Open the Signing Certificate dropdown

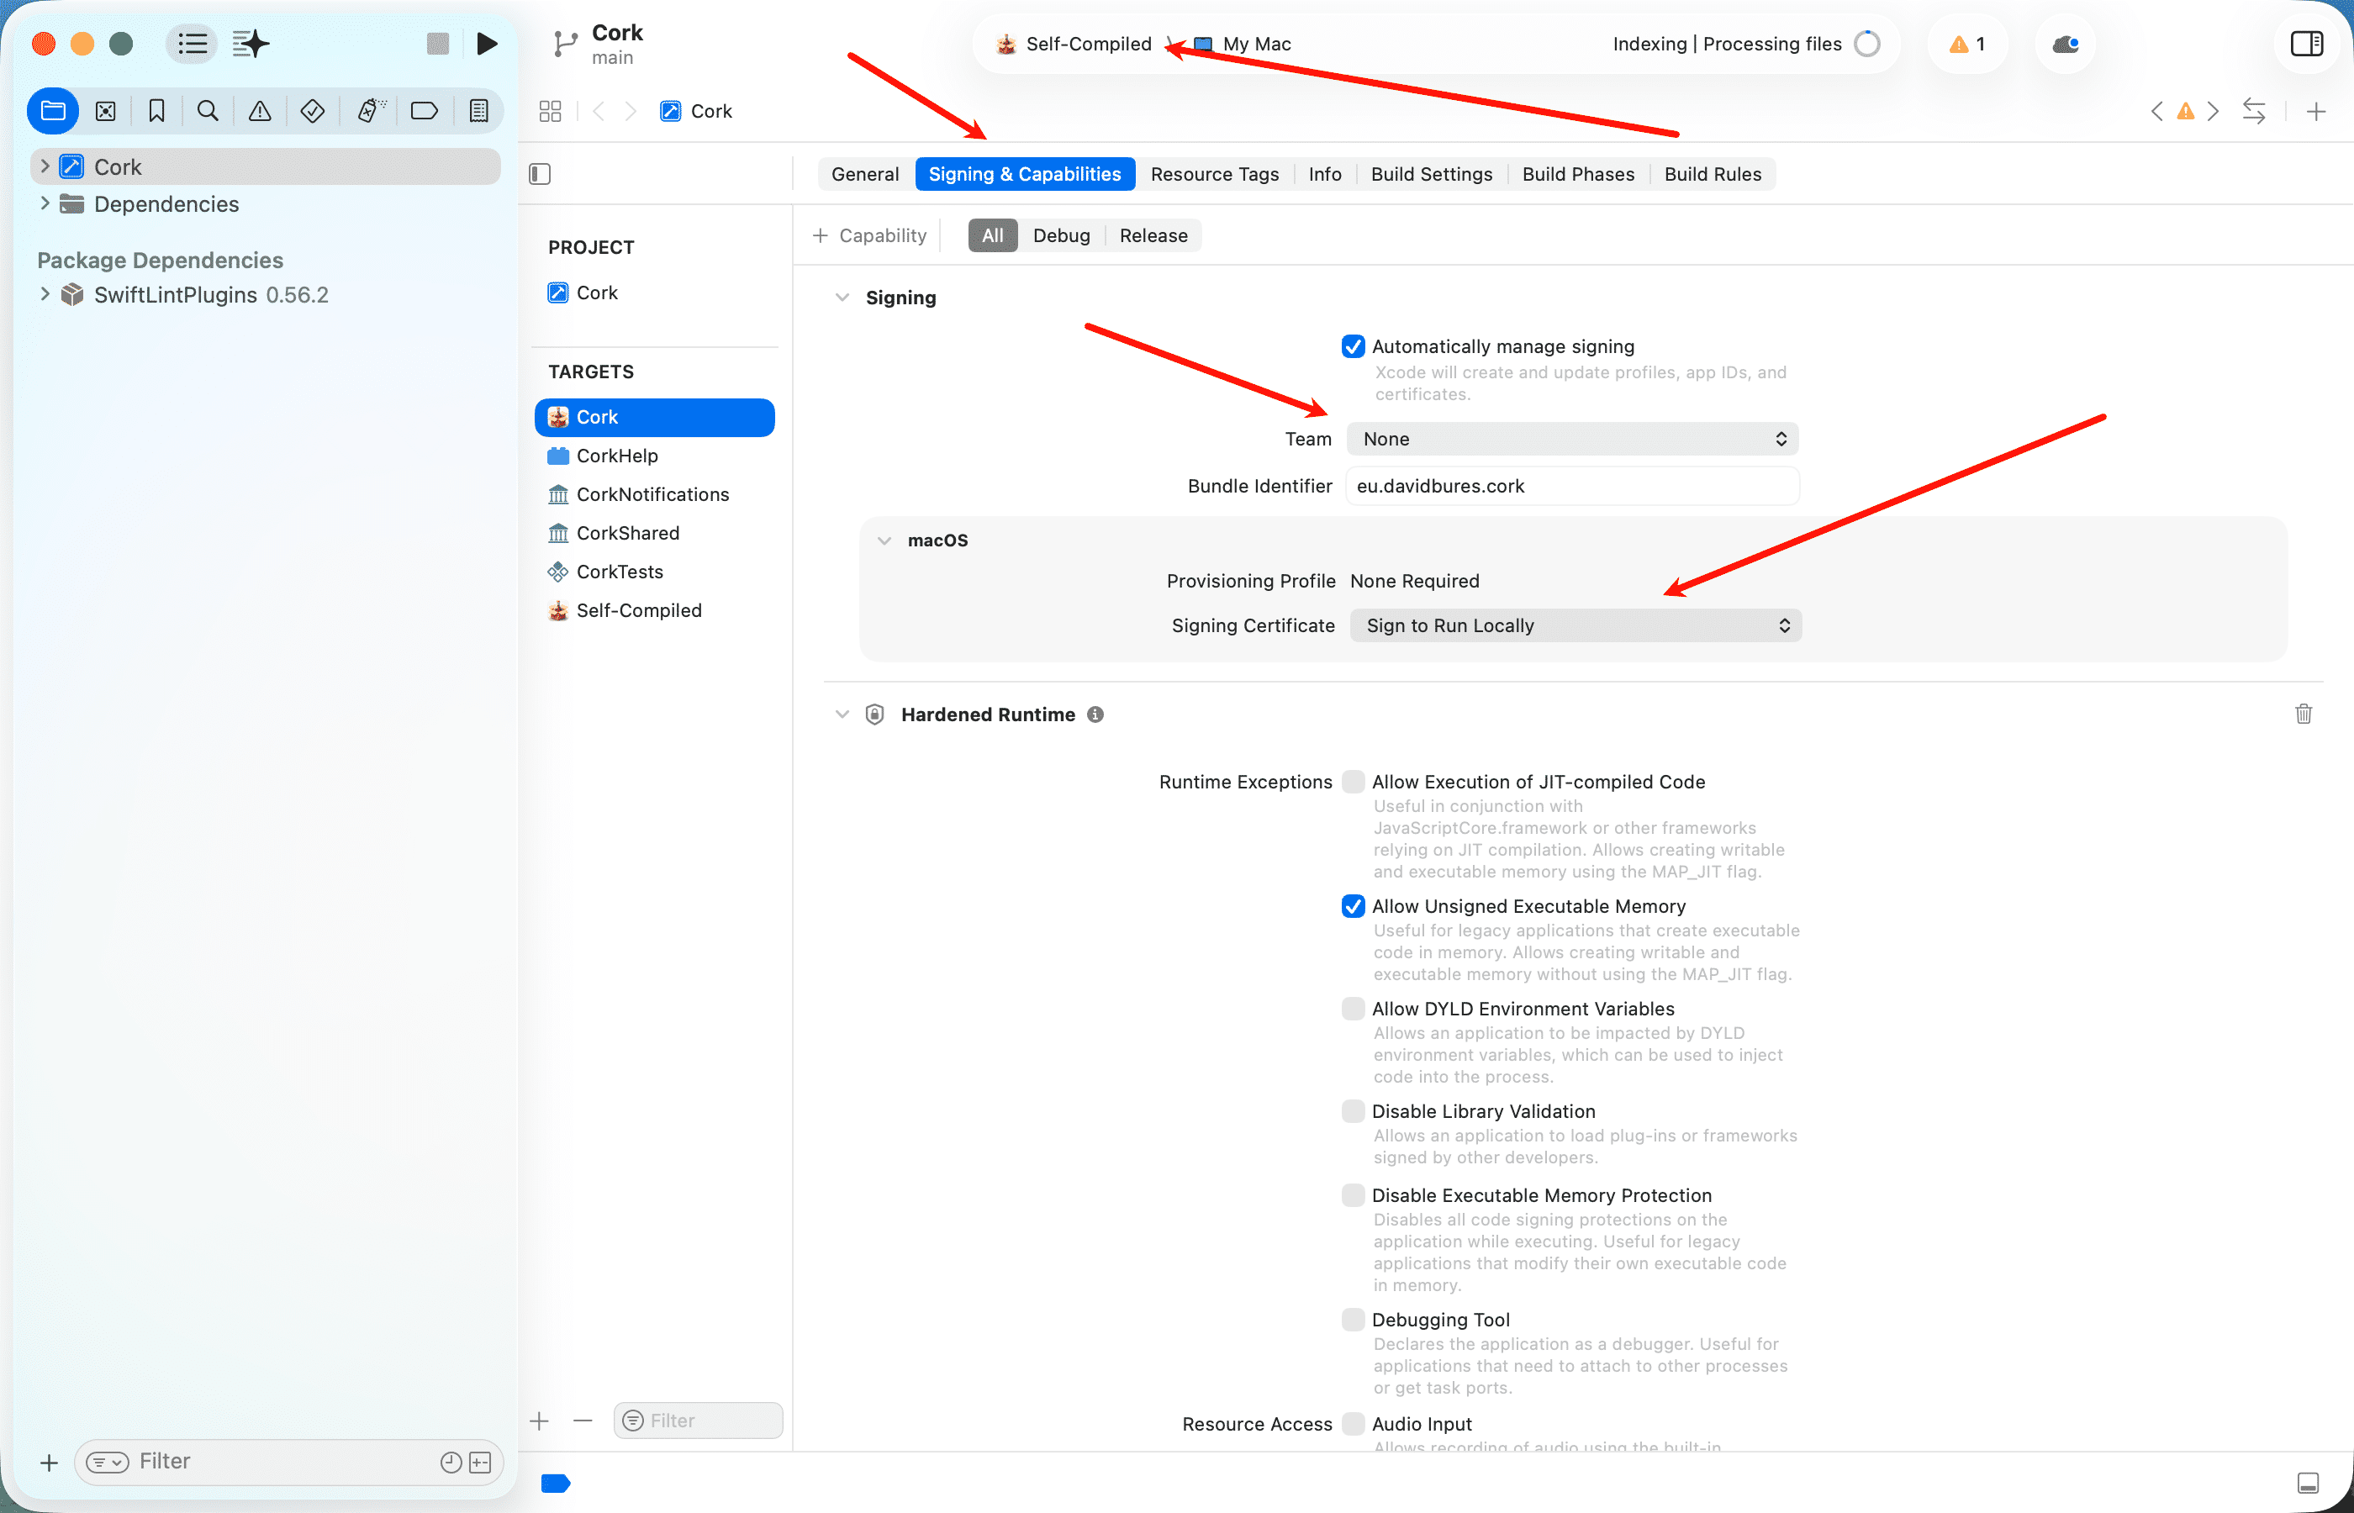[1575, 626]
